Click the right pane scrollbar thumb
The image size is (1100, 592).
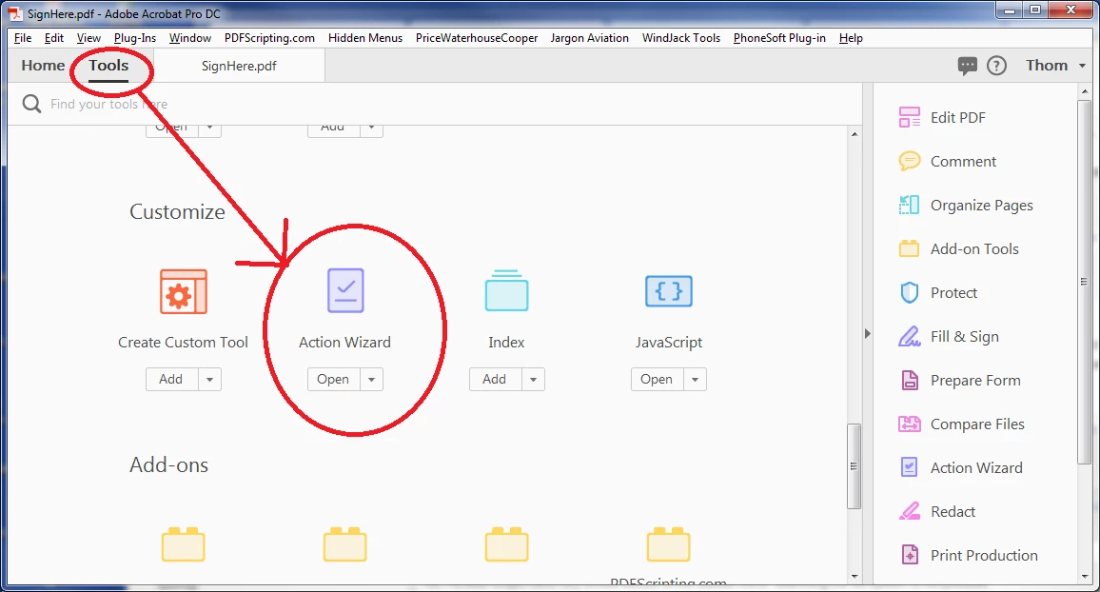tap(1085, 282)
